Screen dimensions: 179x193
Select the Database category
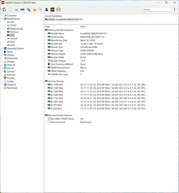[x=12, y=85]
